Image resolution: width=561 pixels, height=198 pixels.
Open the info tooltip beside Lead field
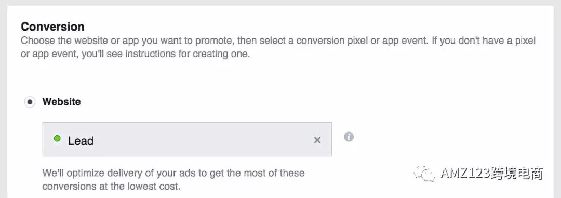pos(349,137)
